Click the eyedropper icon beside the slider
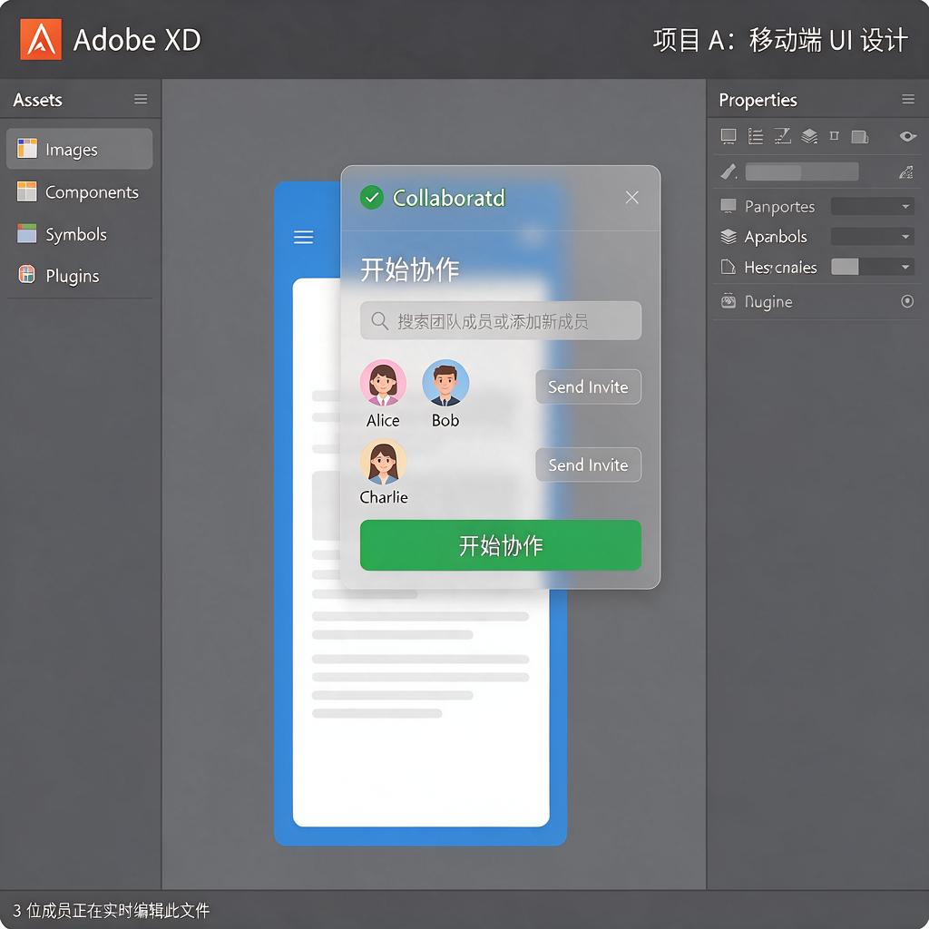Viewport: 929px width, 929px height. coord(906,171)
